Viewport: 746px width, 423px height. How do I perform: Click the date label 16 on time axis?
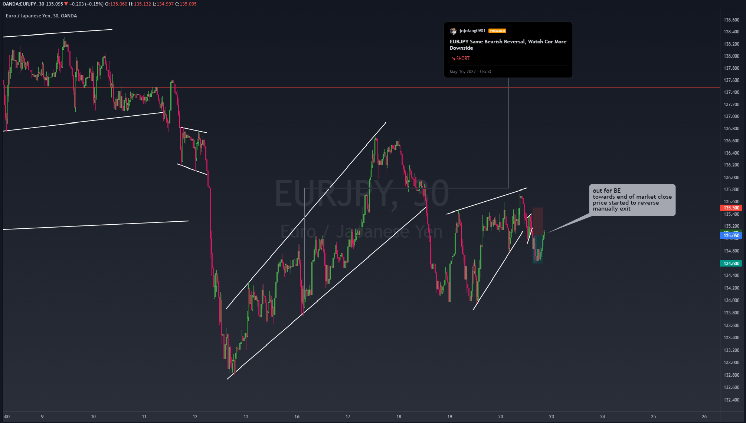pos(297,416)
